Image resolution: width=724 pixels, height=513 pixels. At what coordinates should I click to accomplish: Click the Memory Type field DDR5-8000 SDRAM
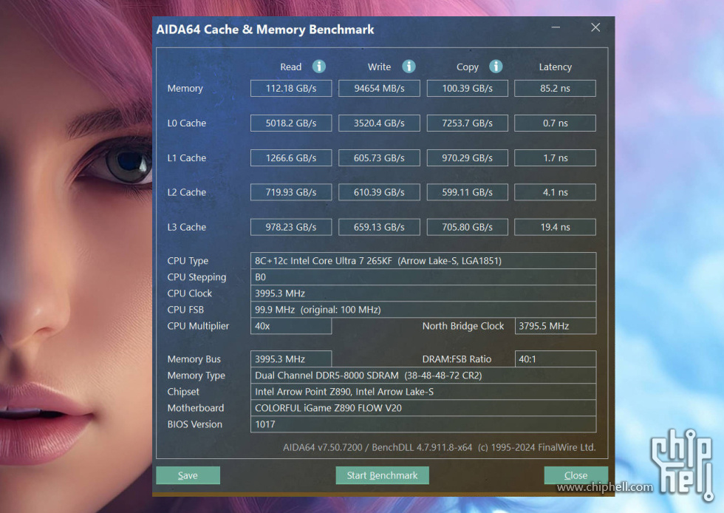point(423,376)
